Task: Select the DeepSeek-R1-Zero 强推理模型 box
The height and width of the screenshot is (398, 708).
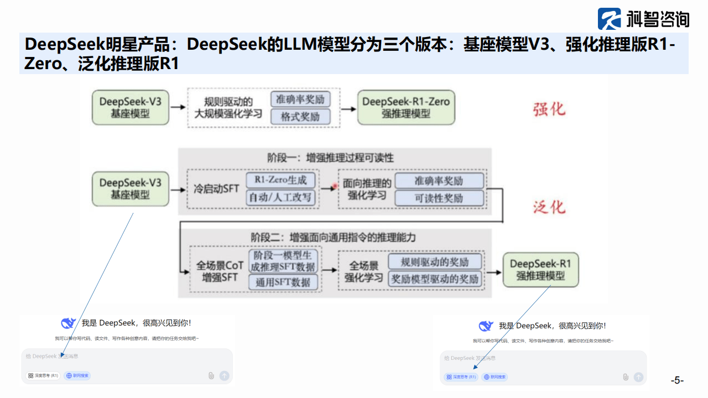Action: click(406, 108)
